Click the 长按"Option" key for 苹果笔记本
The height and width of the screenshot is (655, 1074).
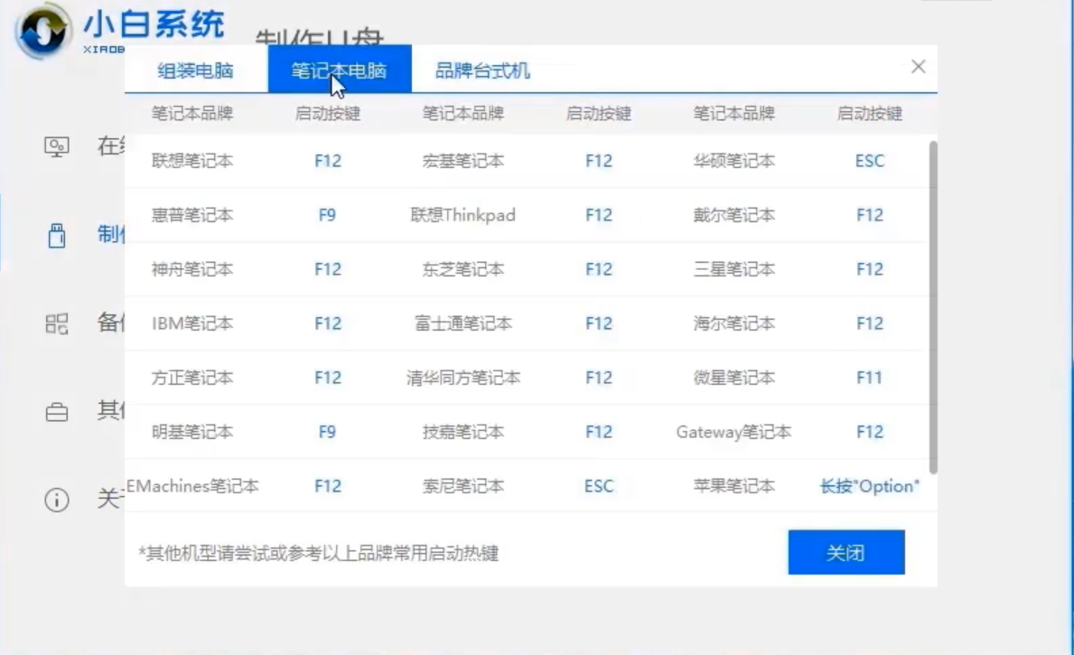[x=869, y=486]
